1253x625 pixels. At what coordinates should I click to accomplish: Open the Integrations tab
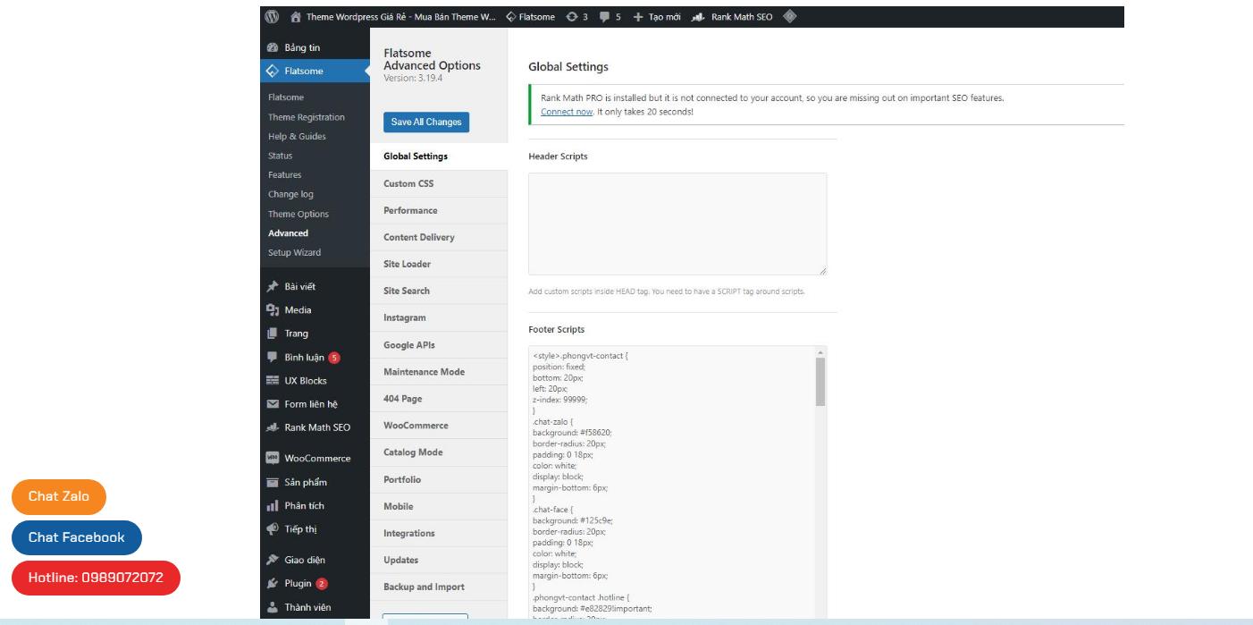[x=439, y=533]
